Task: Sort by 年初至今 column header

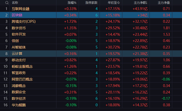Action: 114,3
